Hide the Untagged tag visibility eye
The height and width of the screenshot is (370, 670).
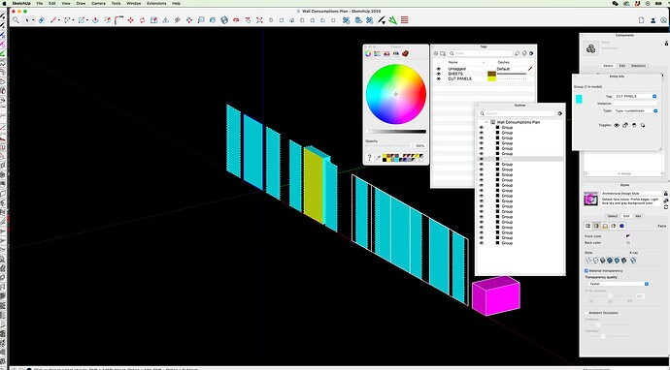pos(438,69)
